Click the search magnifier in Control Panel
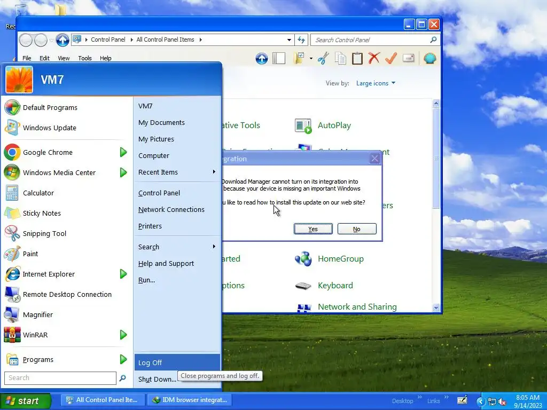 433,40
